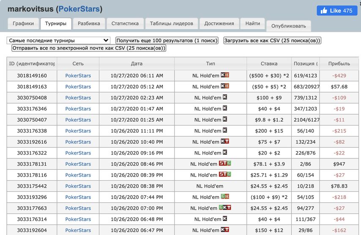Click the green 6-max icon in row 3033193296
Image resolution: width=361 pixels, height=235 pixels.
coord(222,197)
